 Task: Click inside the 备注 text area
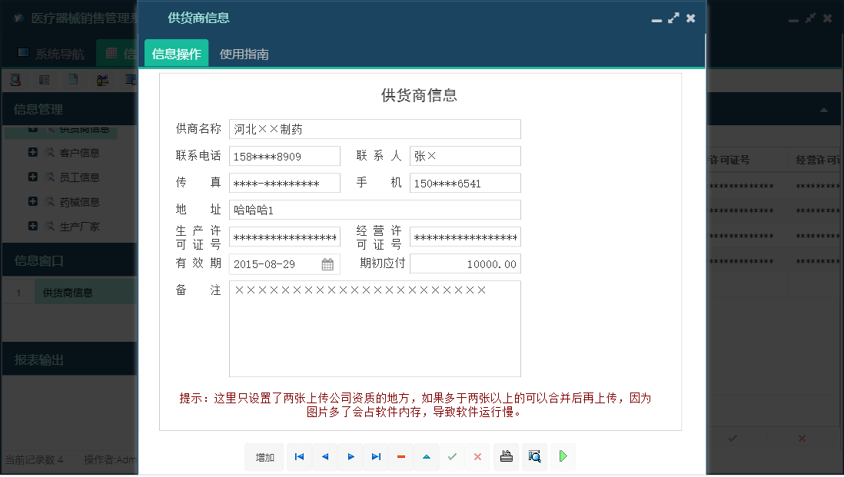pos(374,329)
